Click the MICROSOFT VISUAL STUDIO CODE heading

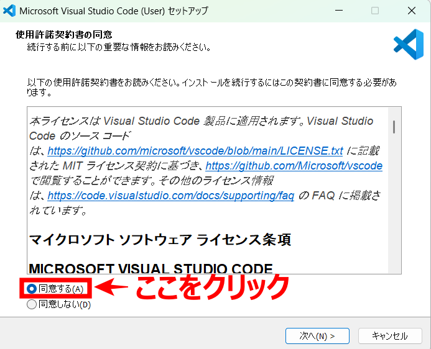[x=151, y=268]
